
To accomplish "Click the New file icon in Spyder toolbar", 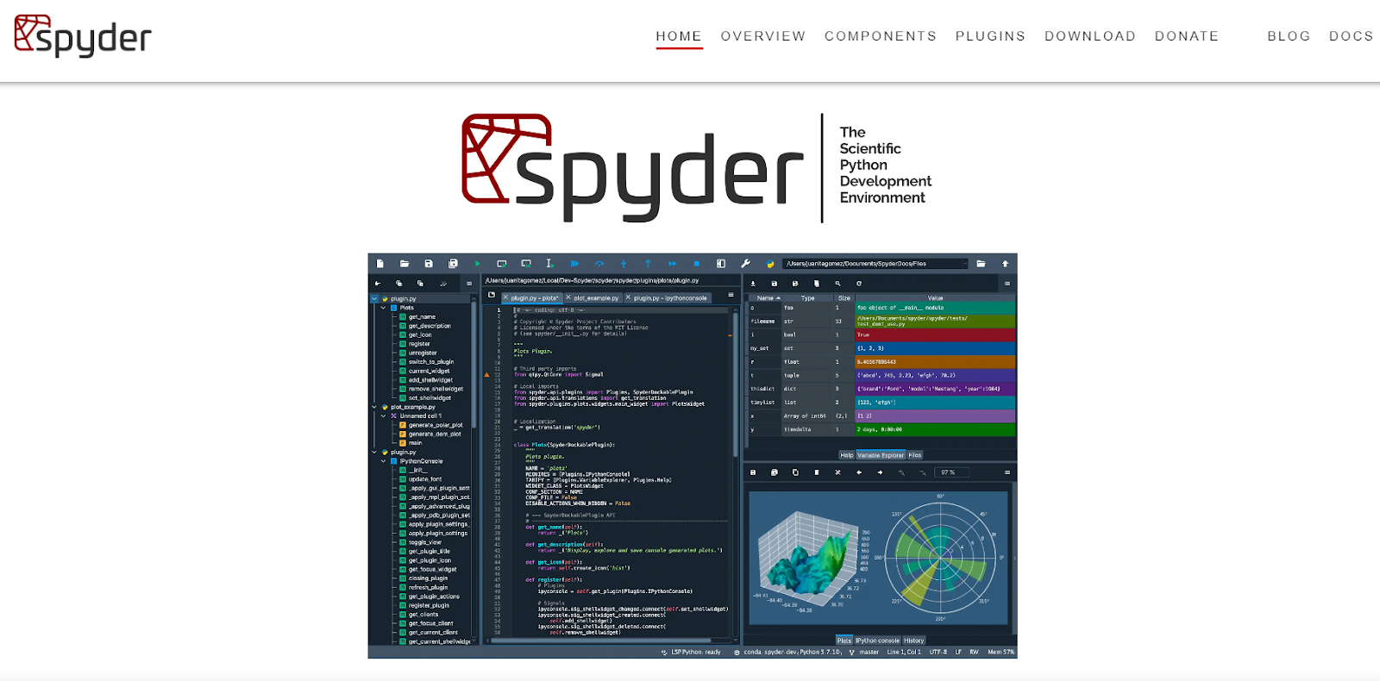I will (379, 264).
